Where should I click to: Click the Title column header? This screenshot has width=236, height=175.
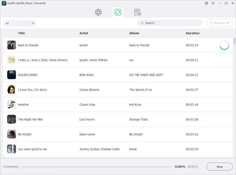pyautogui.click(x=21, y=33)
